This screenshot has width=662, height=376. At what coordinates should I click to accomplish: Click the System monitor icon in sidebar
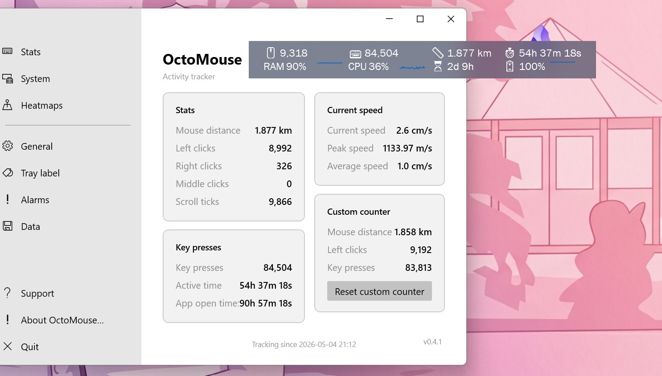tap(7, 78)
